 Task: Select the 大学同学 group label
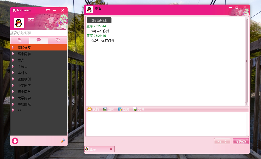click(x=24, y=98)
